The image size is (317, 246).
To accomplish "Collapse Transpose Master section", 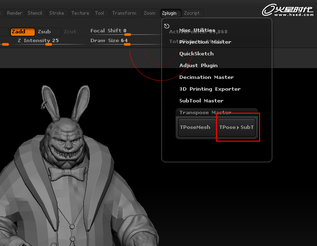I will [206, 112].
